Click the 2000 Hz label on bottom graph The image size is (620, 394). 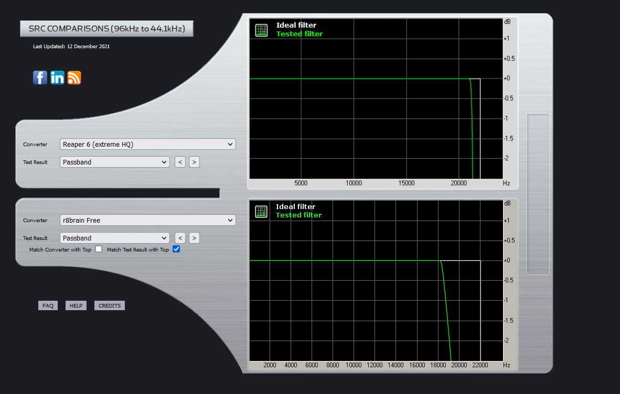tap(270, 365)
